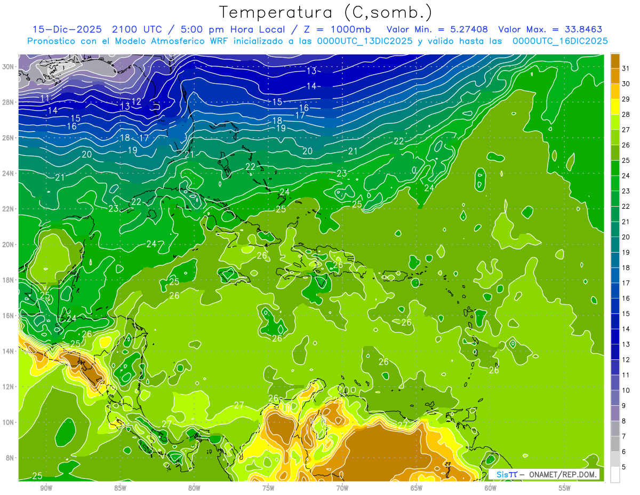The height and width of the screenshot is (495, 640).
Task: Click the white bottom swatch below 5
Action: tap(615, 475)
